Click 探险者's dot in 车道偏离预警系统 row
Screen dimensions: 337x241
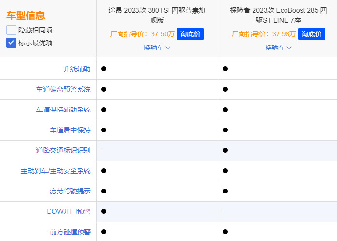click(225, 89)
